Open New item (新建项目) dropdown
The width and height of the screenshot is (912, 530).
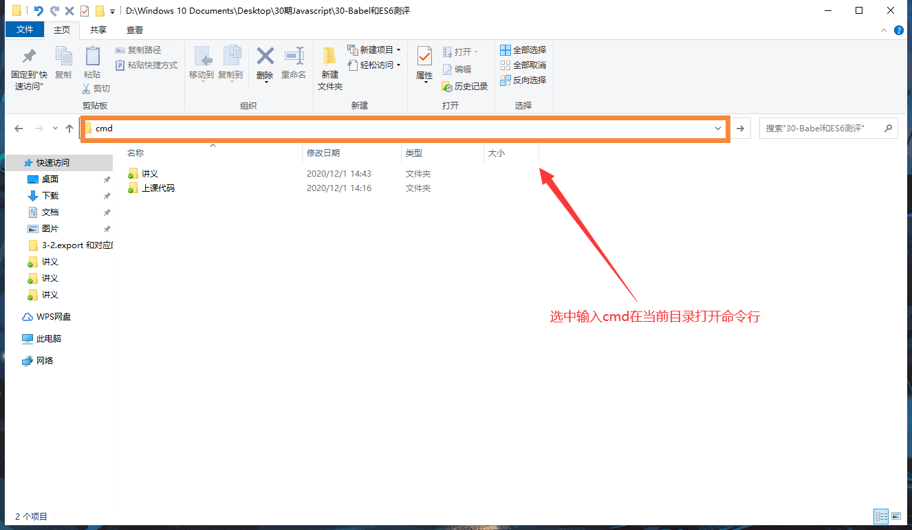(x=374, y=50)
